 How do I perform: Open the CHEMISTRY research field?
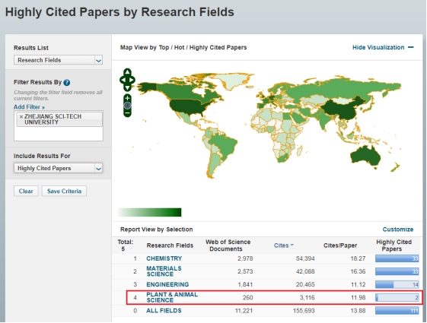click(x=164, y=258)
